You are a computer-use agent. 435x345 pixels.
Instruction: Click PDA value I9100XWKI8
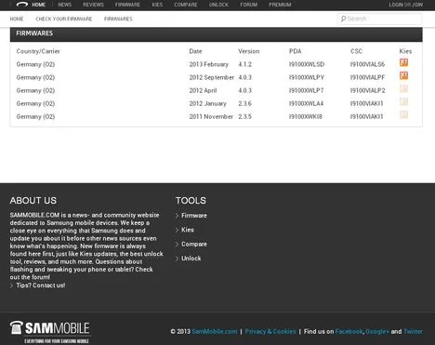(x=306, y=116)
